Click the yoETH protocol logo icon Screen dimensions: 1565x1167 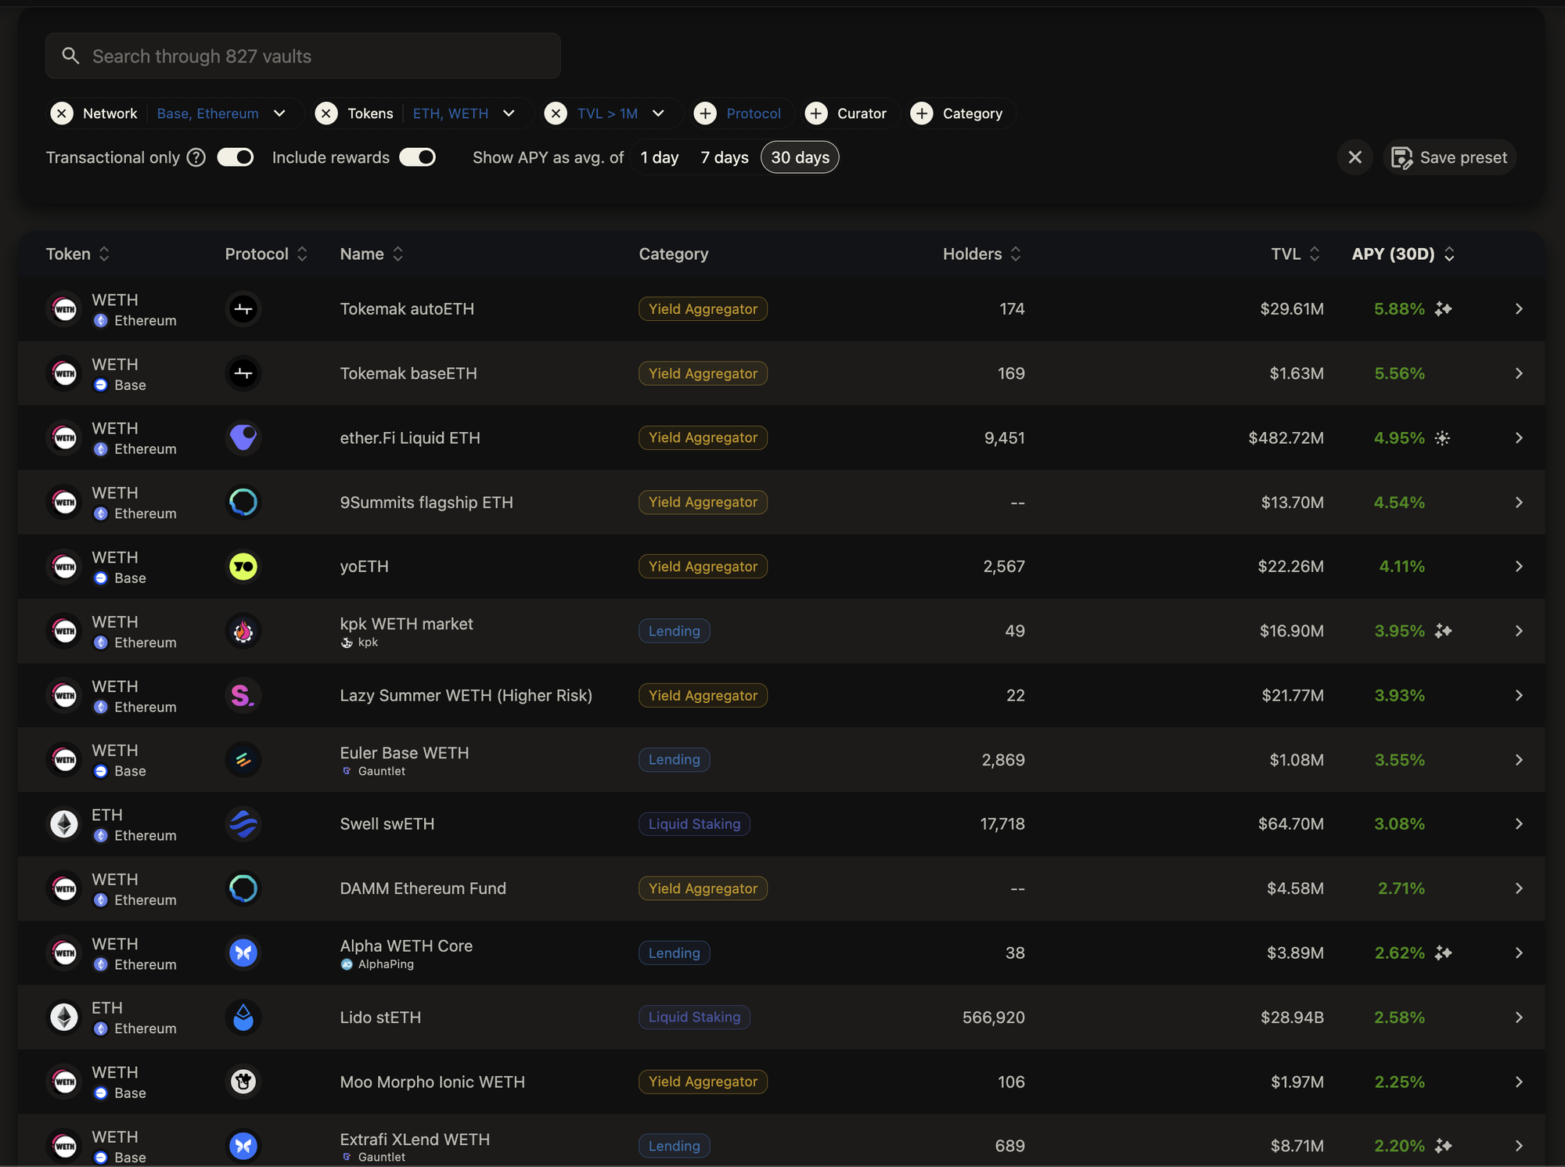click(x=243, y=566)
